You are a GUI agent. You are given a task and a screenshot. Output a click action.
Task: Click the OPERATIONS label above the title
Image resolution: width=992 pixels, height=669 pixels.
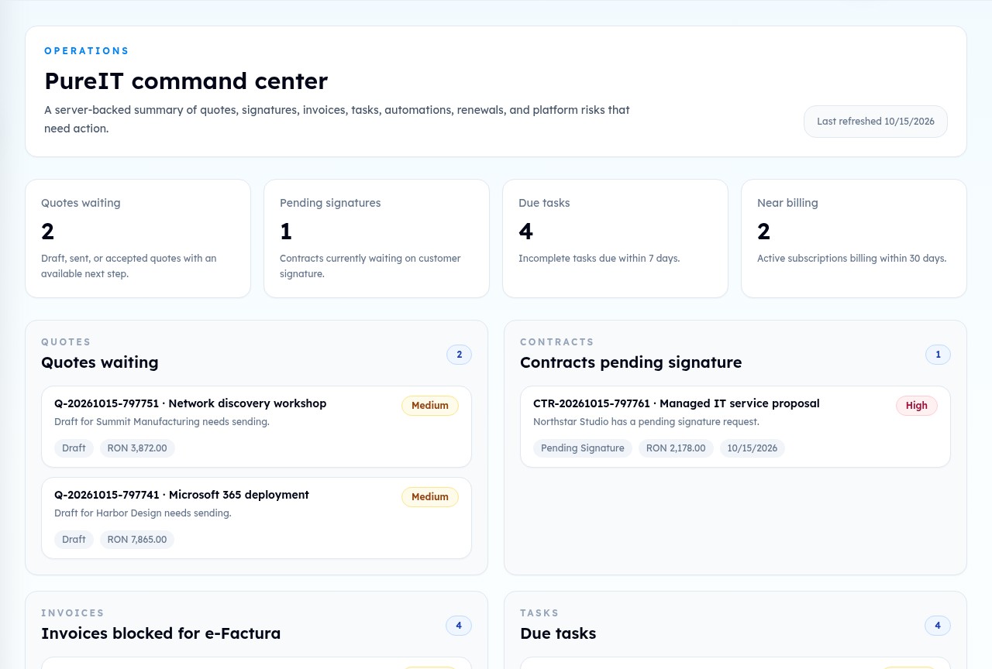(87, 51)
